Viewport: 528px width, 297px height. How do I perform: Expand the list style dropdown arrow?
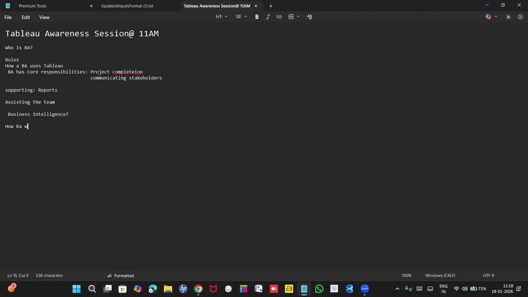[246, 17]
